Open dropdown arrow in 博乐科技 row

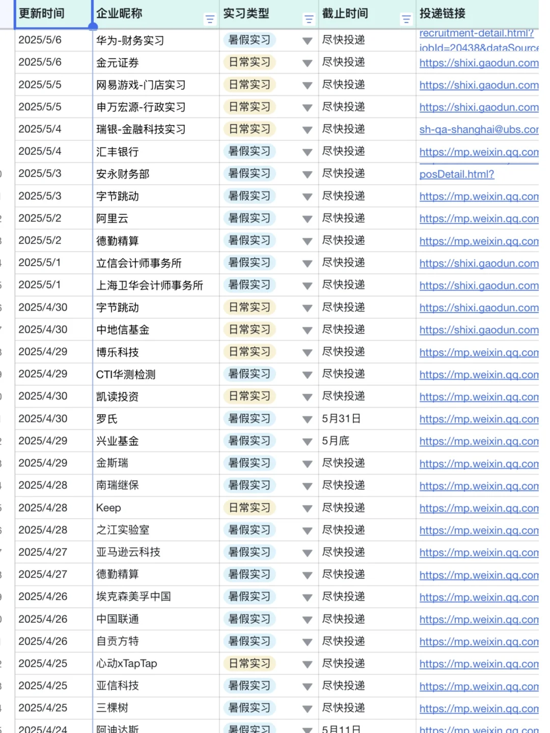coord(307,353)
